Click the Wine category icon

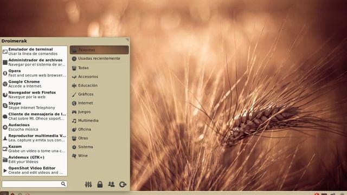coord(74,155)
